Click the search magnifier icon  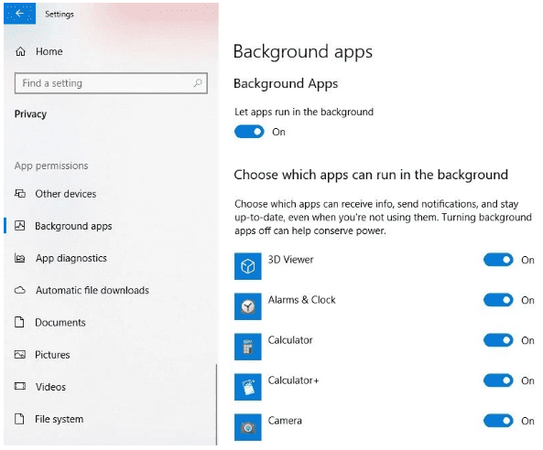pyautogui.click(x=198, y=83)
